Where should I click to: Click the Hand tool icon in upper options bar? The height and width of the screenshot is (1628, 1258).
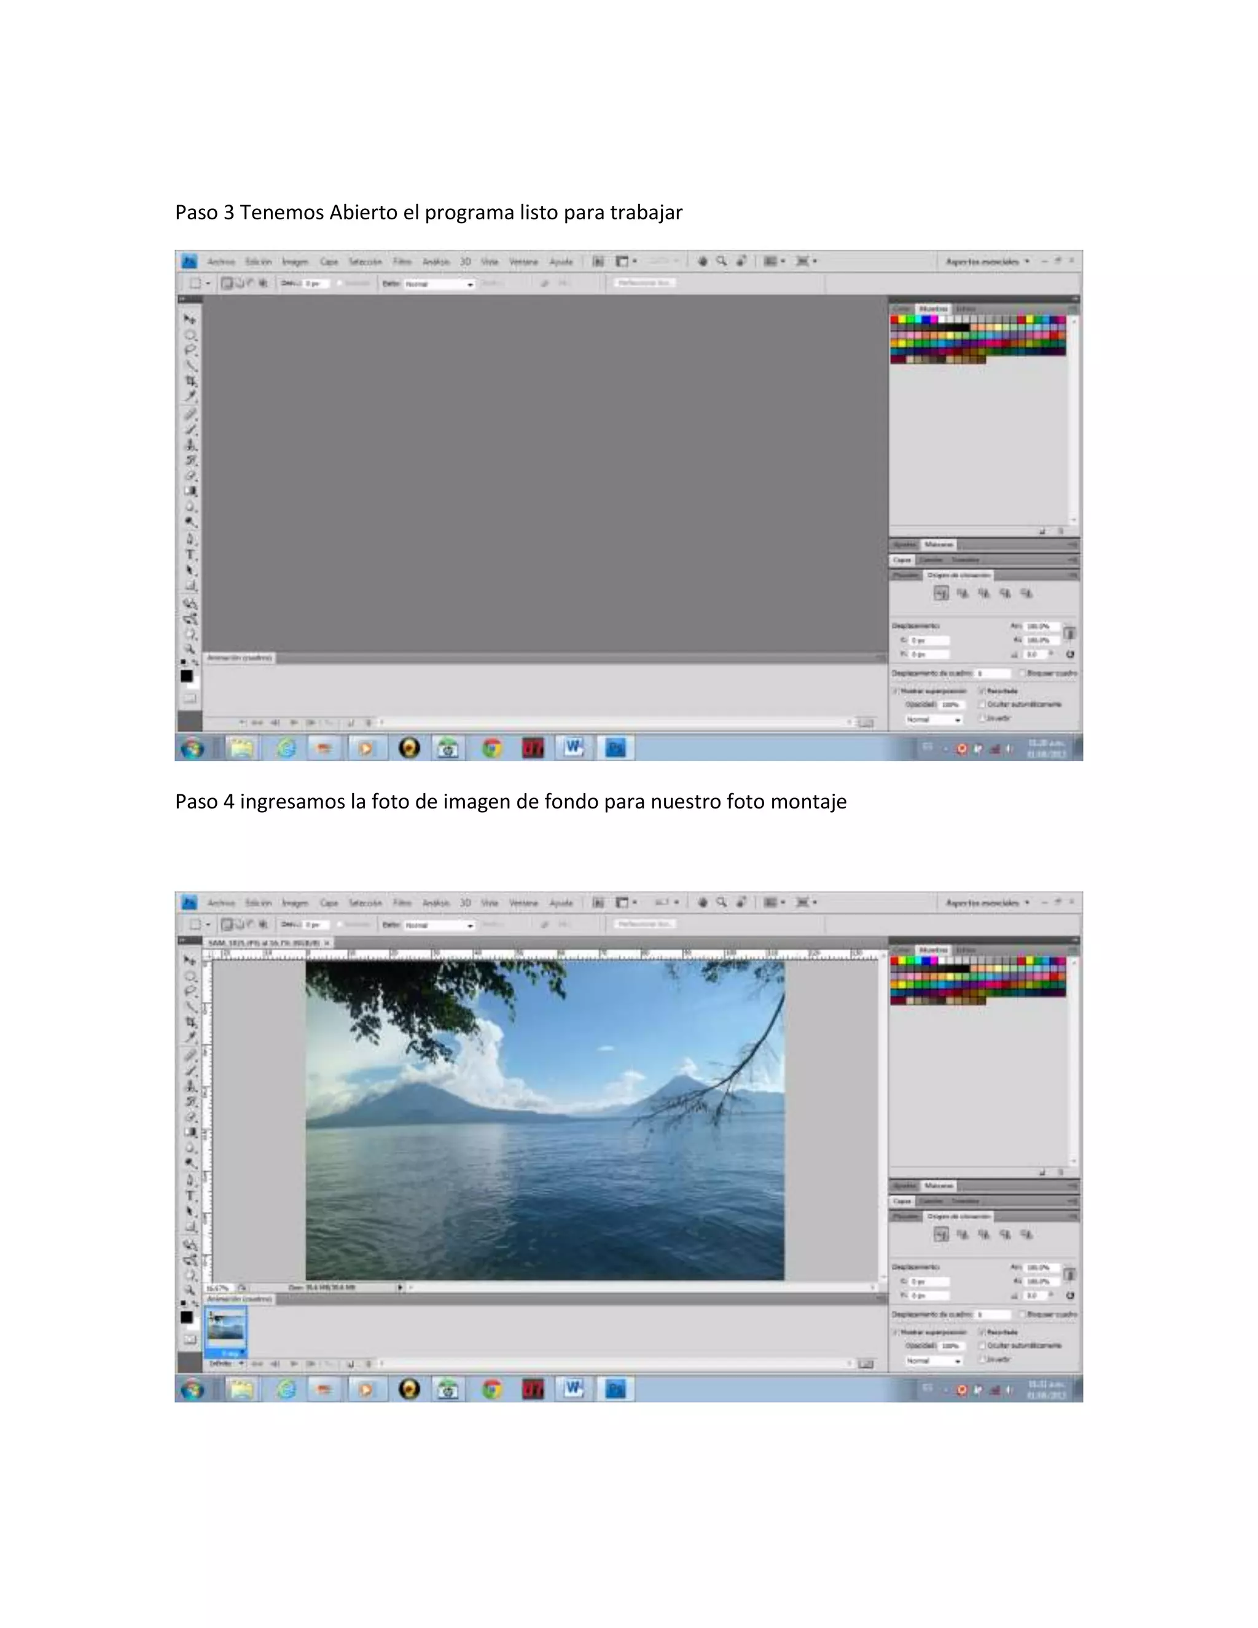(x=702, y=261)
